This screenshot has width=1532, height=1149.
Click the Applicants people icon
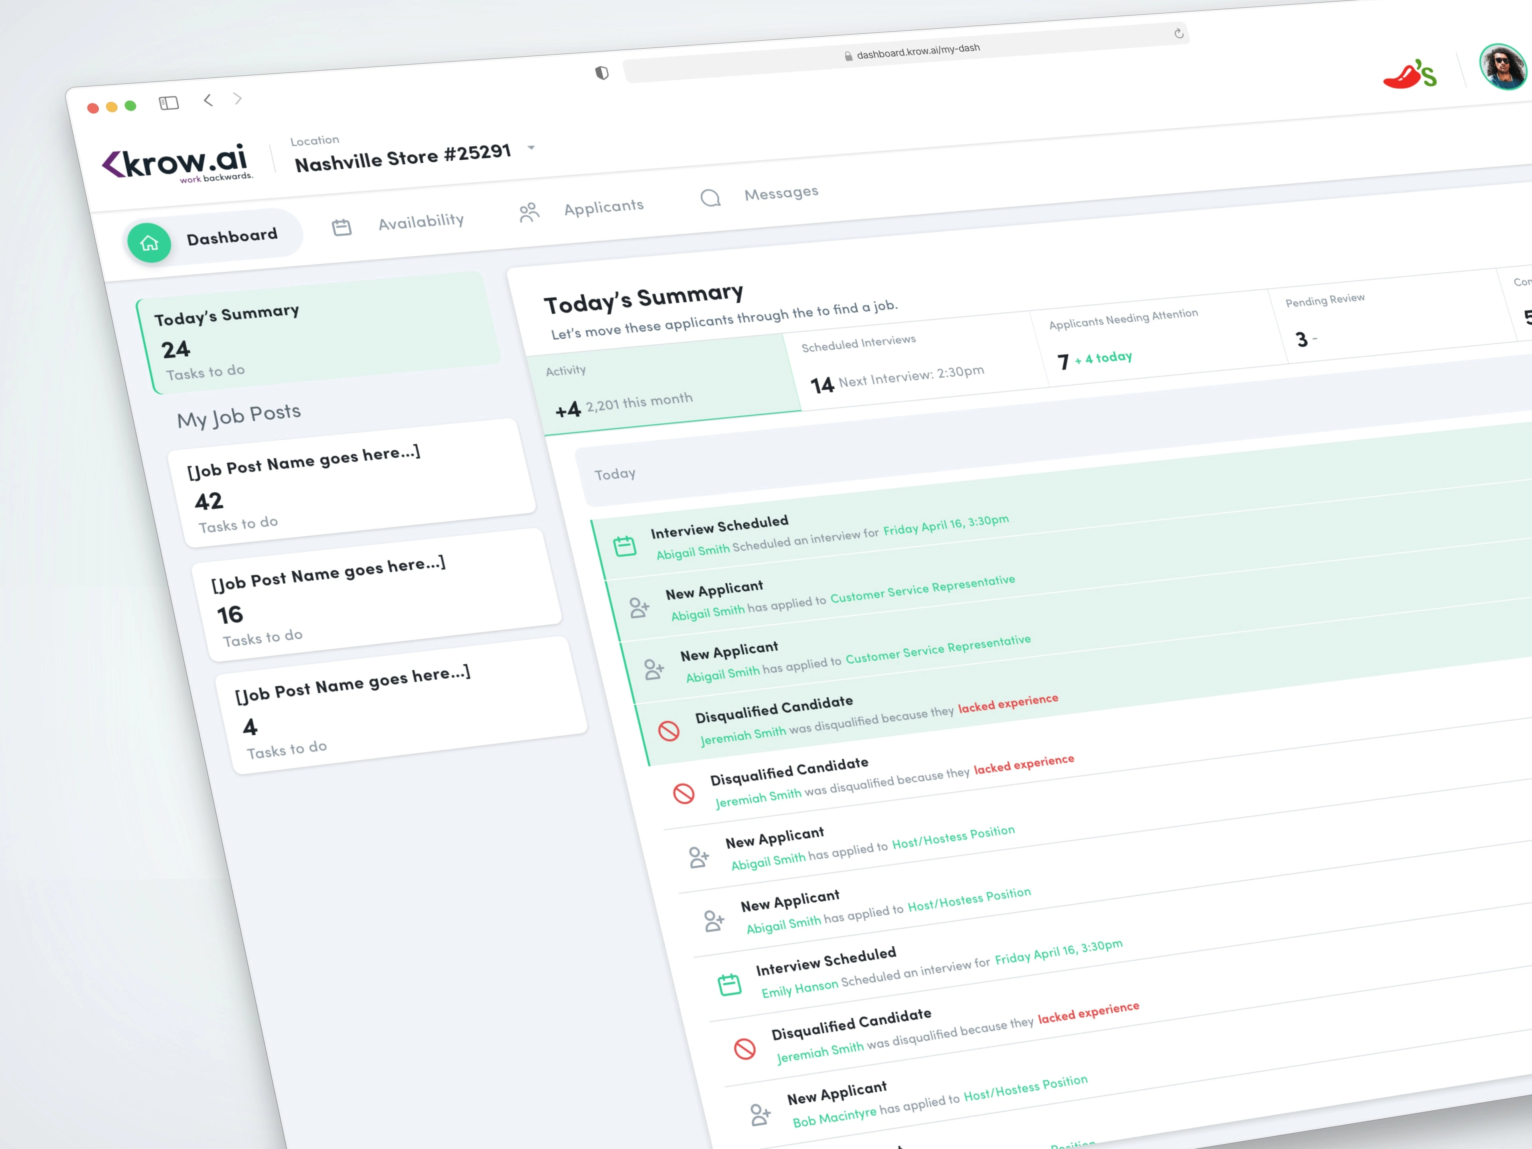529,212
